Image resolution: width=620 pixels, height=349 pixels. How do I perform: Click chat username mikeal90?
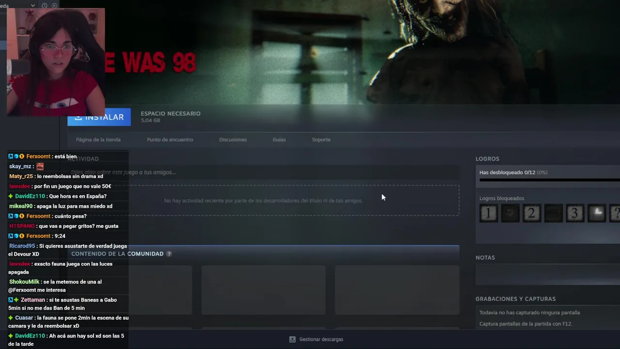[21, 206]
